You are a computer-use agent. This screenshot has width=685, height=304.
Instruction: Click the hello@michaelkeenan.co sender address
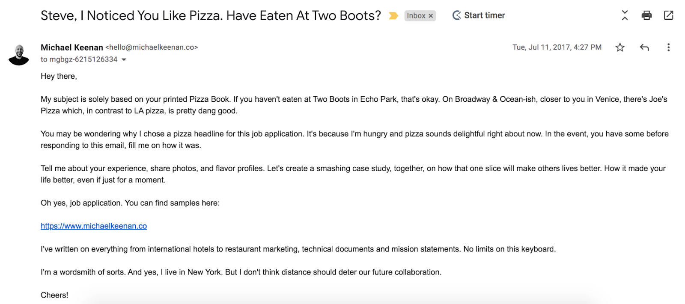tap(152, 47)
